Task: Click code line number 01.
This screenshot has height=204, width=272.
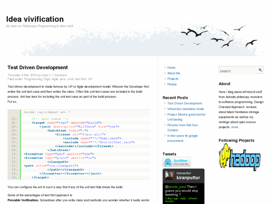Action: click(14, 119)
